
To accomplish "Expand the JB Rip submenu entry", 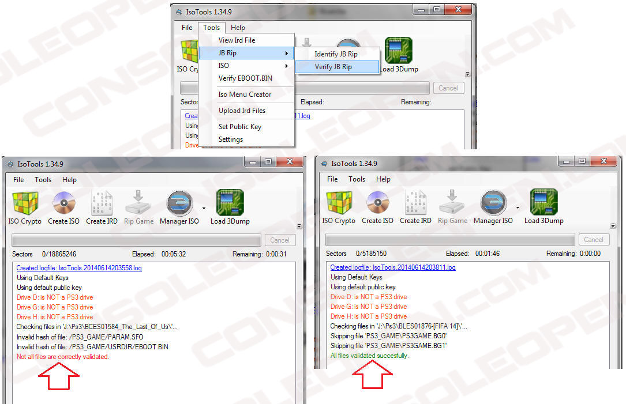I will pyautogui.click(x=246, y=53).
